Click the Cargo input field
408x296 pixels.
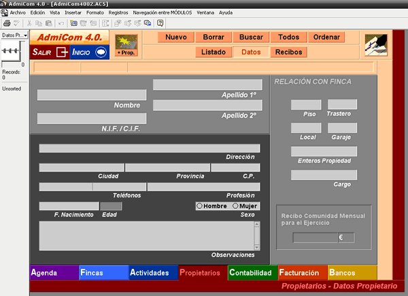coord(324,175)
